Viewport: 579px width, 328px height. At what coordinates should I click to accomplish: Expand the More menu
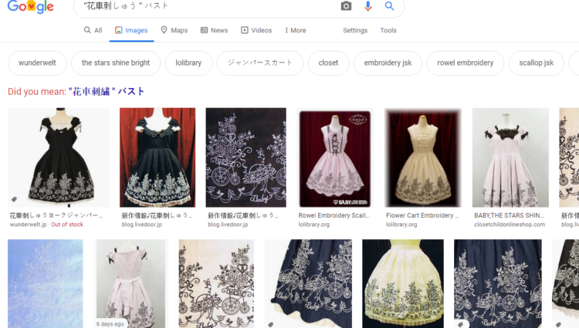[295, 30]
